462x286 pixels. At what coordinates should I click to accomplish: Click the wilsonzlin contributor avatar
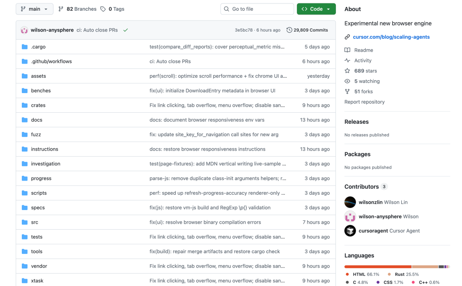click(350, 202)
